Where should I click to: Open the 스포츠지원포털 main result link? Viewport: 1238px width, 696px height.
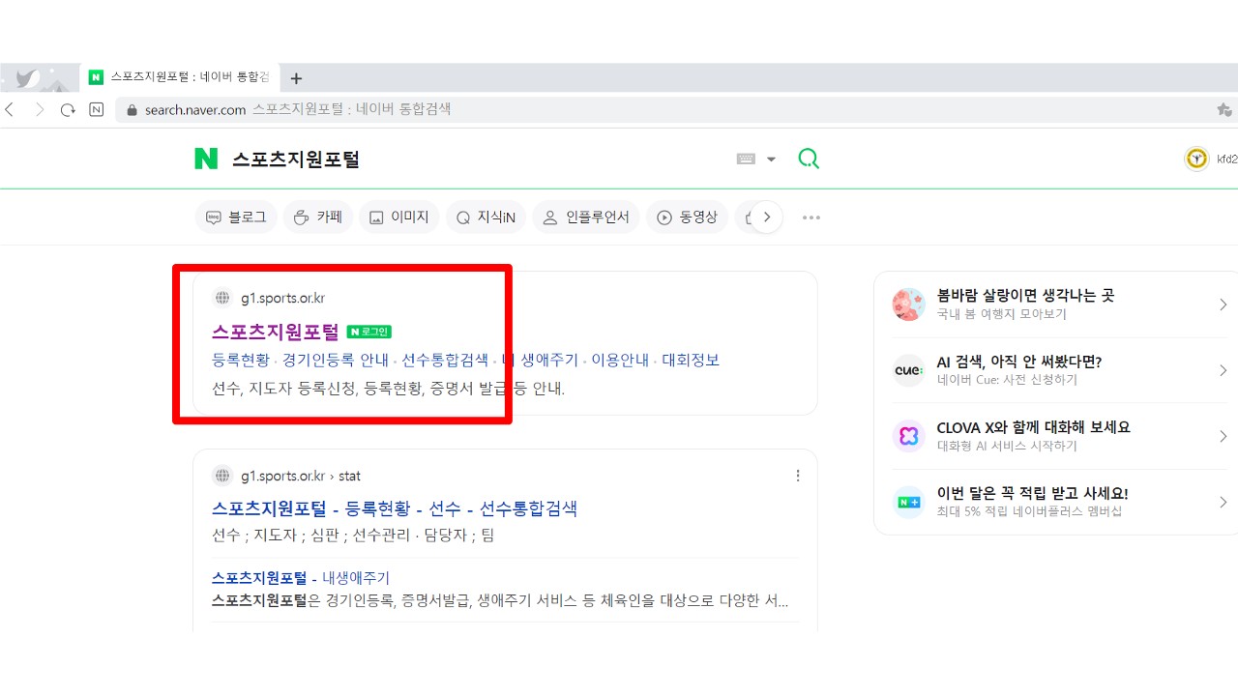point(276,332)
